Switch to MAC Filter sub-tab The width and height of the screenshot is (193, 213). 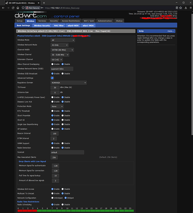pyautogui.click(x=59, y=26)
